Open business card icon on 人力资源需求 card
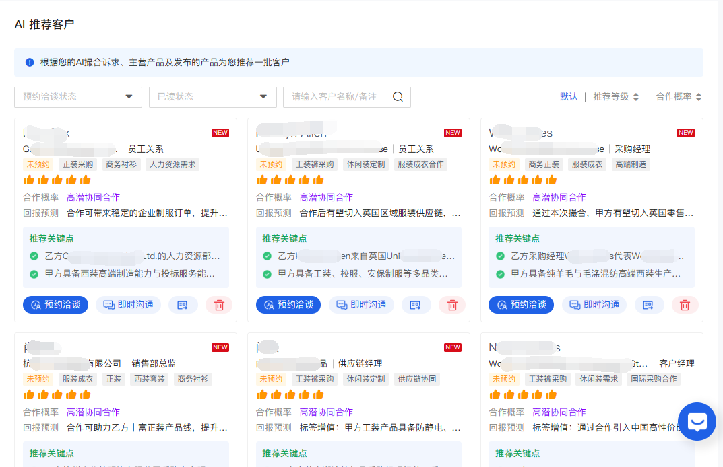Viewport: 723px width, 467px height. [x=183, y=305]
